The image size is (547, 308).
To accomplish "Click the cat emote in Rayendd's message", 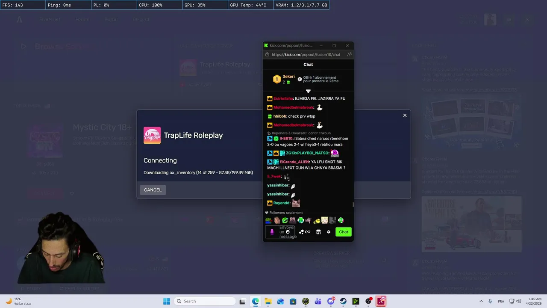I will pyautogui.click(x=296, y=203).
